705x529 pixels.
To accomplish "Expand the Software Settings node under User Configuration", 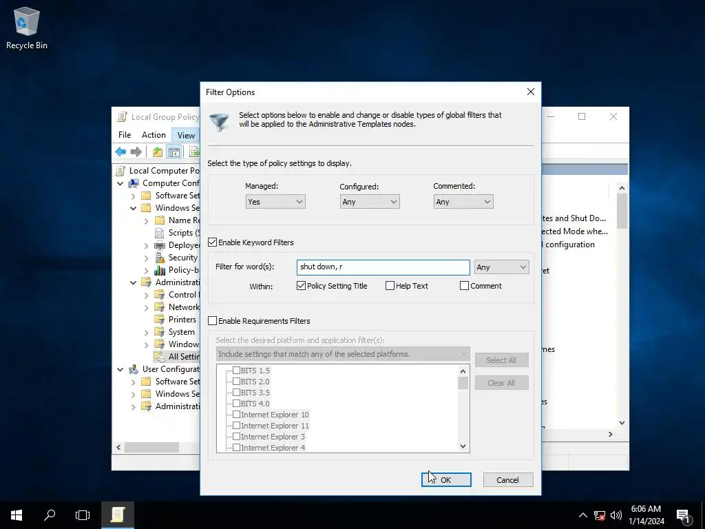I will [133, 382].
